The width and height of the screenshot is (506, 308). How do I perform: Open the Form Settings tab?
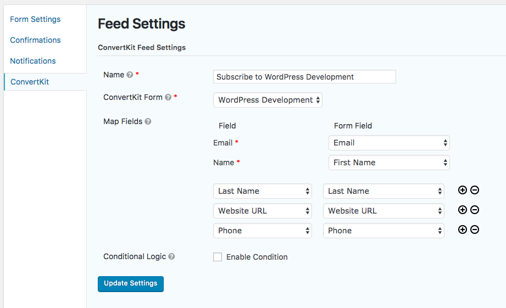tap(35, 19)
